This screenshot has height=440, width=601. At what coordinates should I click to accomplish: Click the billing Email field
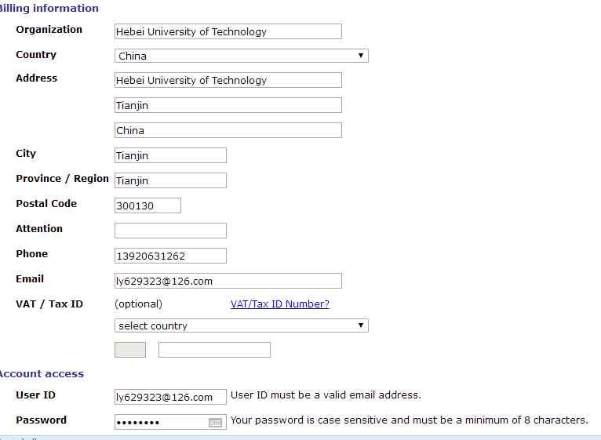228,281
